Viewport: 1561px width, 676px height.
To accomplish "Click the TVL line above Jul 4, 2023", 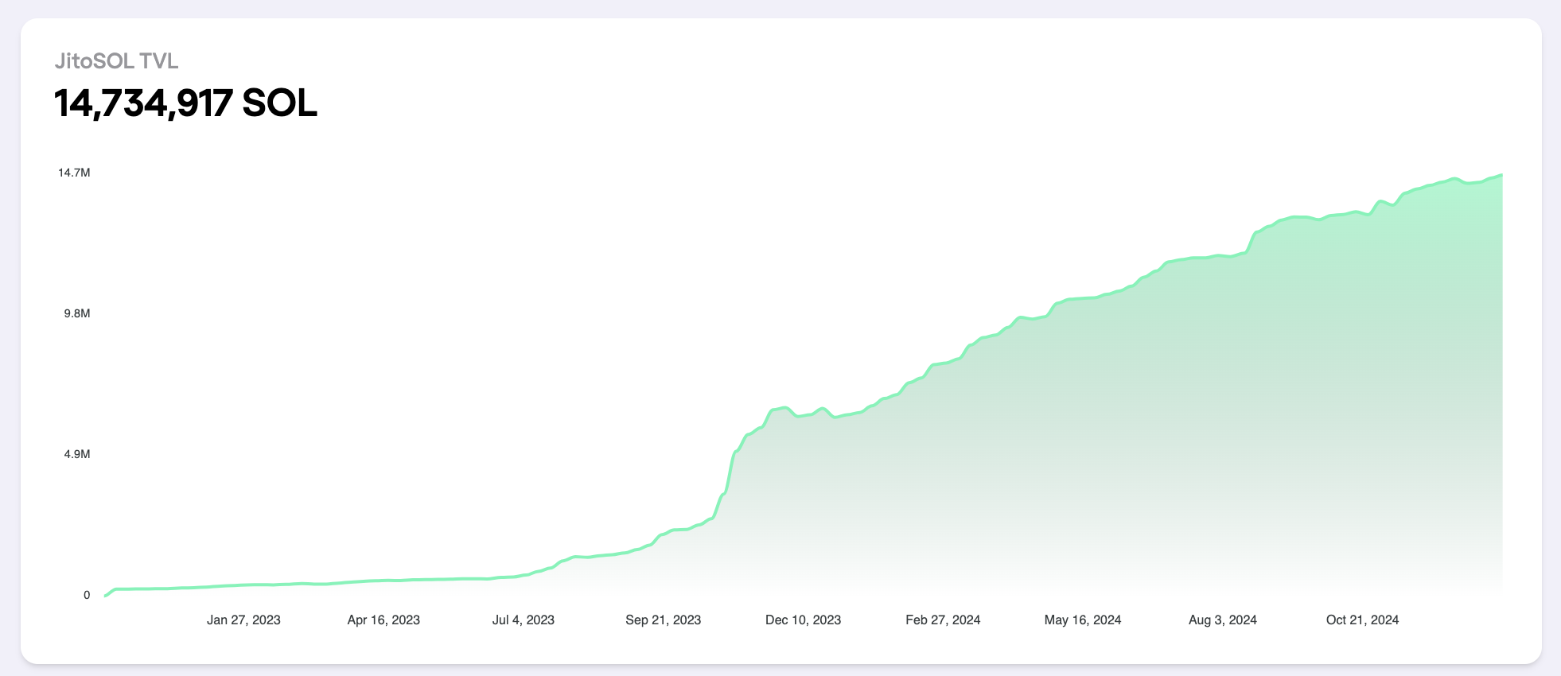I will pos(523,575).
